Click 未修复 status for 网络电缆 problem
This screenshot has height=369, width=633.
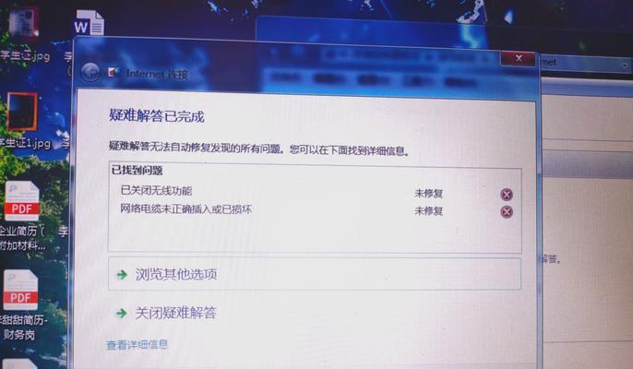(428, 210)
